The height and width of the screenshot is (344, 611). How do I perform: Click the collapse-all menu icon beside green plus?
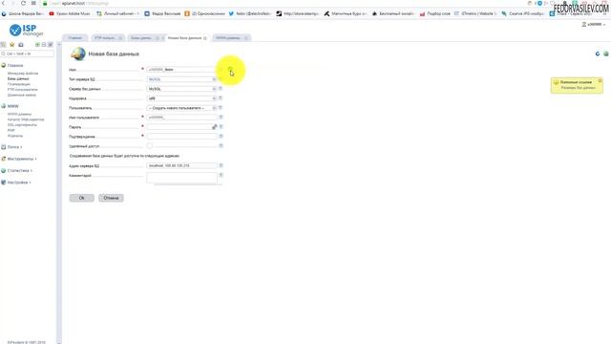44,45
